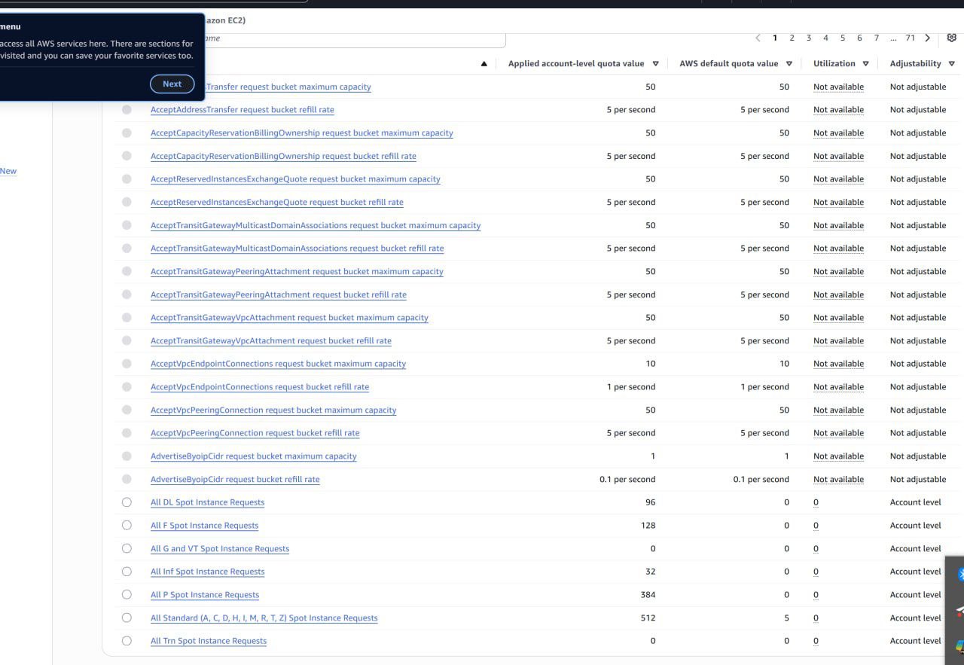Go to page 6 of quotas
The width and height of the screenshot is (964, 665).
pyautogui.click(x=859, y=38)
